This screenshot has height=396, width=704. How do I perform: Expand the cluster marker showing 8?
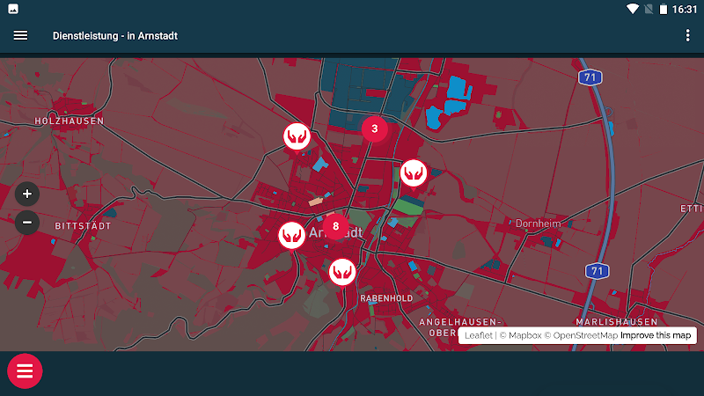tap(335, 226)
